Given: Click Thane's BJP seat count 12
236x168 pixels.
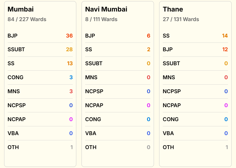Looking at the screenshot, I should 225,50.
